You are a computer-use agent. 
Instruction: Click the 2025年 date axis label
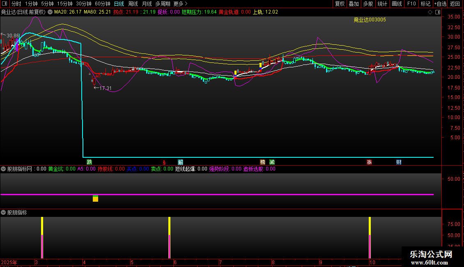9,262
